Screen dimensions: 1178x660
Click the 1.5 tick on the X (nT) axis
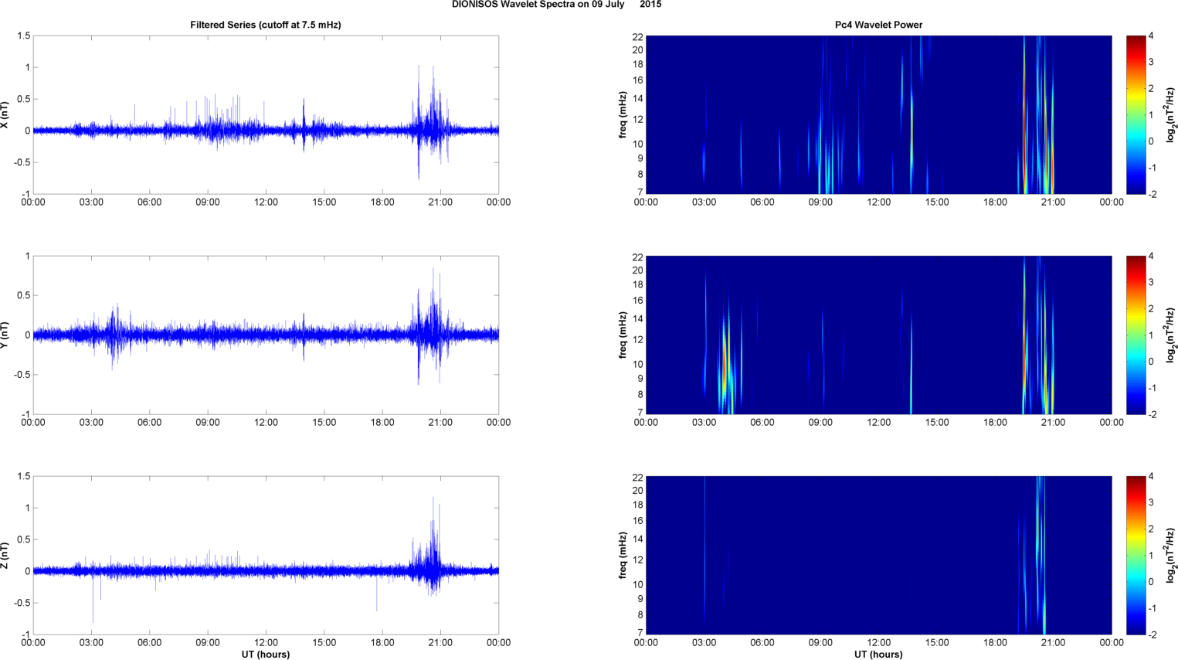point(23,36)
